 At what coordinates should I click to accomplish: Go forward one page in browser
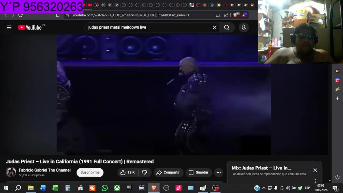tap(13, 15)
